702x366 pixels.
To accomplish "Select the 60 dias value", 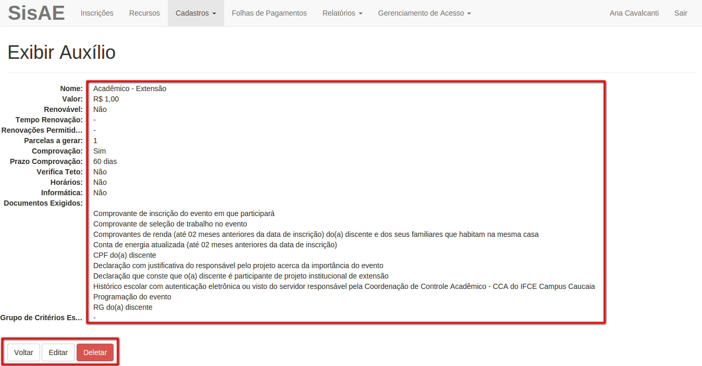I will point(105,161).
